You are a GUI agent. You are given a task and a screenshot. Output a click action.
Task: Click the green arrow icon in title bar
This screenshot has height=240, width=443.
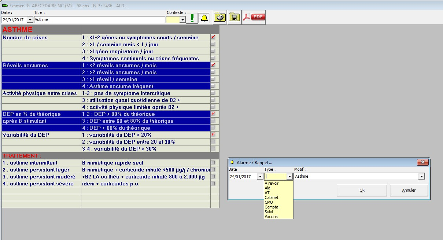(x=5, y=5)
